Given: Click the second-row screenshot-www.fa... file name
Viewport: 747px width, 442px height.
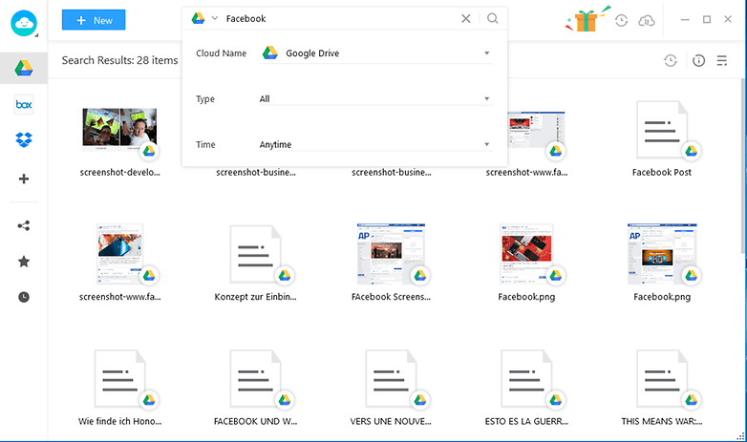Looking at the screenshot, I should pyautogui.click(x=120, y=297).
